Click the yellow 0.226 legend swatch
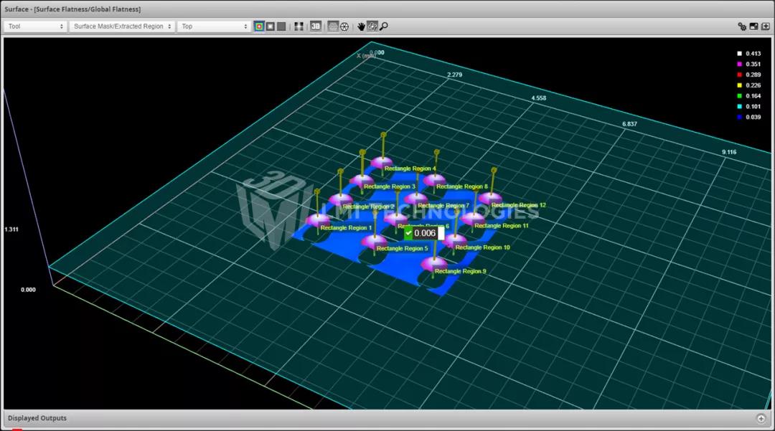This screenshot has width=775, height=431. pos(739,85)
